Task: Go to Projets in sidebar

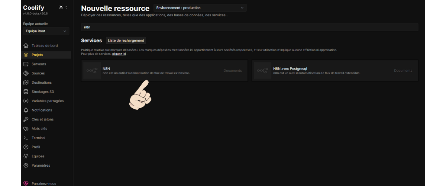Action: 47,55
